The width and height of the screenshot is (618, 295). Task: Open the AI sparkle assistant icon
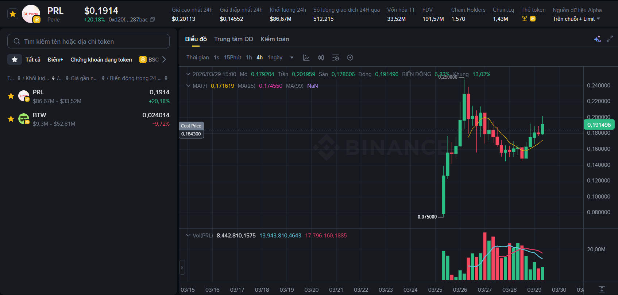(x=598, y=39)
